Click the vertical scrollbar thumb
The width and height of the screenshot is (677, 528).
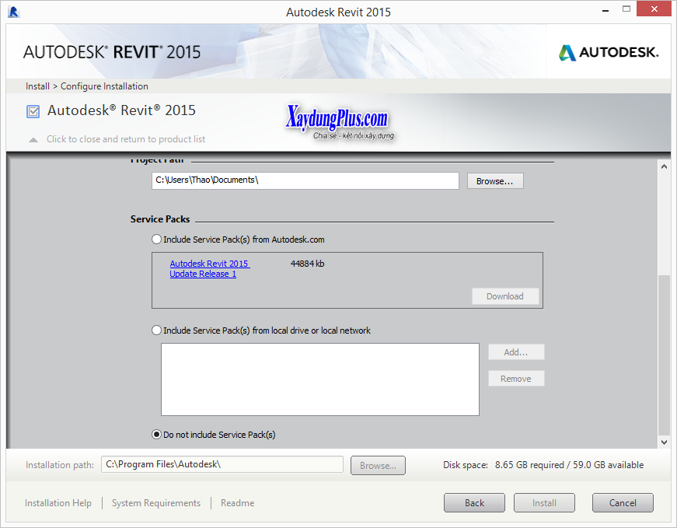click(x=664, y=355)
